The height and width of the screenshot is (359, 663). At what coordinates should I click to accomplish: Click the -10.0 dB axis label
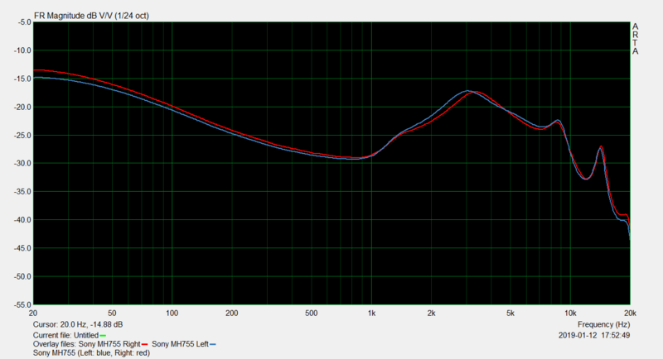point(22,50)
